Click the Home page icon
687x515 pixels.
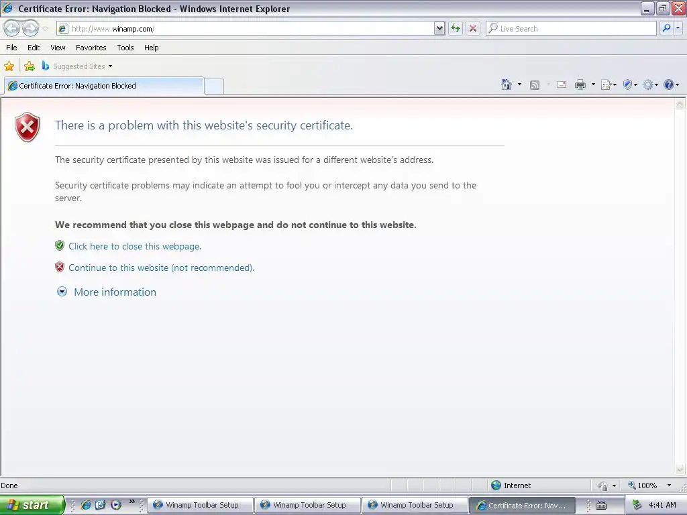507,84
